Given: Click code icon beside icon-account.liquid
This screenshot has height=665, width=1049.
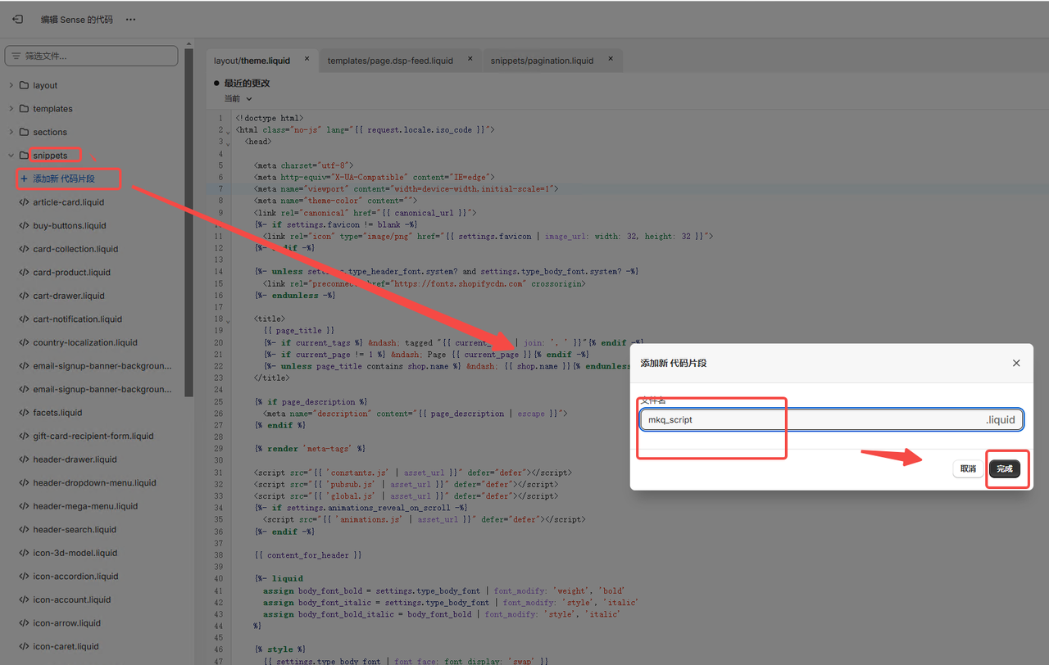Looking at the screenshot, I should point(24,599).
